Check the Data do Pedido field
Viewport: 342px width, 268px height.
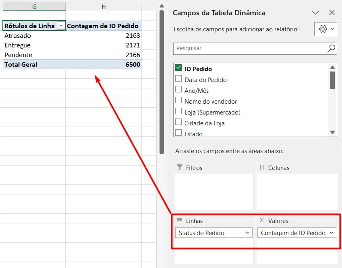click(x=179, y=79)
